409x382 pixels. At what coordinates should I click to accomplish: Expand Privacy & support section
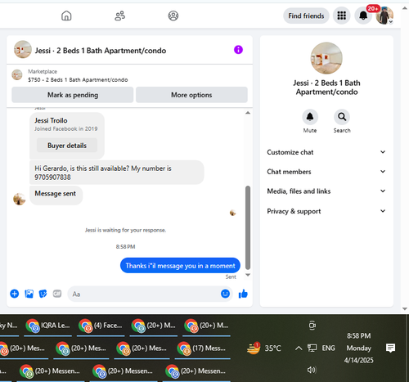tap(326, 211)
